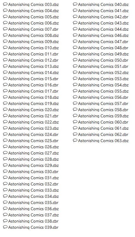
Task: Select Astonishing Comics 044.cbz in second column
Action: click(x=103, y=29)
